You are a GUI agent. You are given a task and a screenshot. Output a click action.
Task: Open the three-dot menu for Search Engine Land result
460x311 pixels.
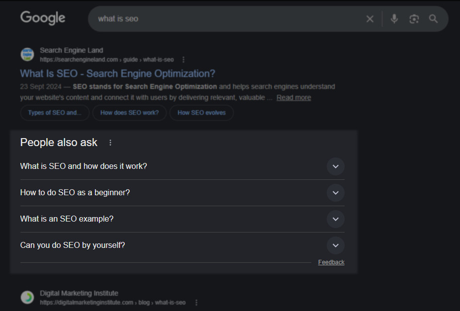click(183, 59)
